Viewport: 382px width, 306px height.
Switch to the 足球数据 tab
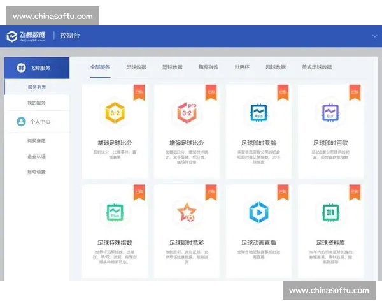pyautogui.click(x=136, y=67)
